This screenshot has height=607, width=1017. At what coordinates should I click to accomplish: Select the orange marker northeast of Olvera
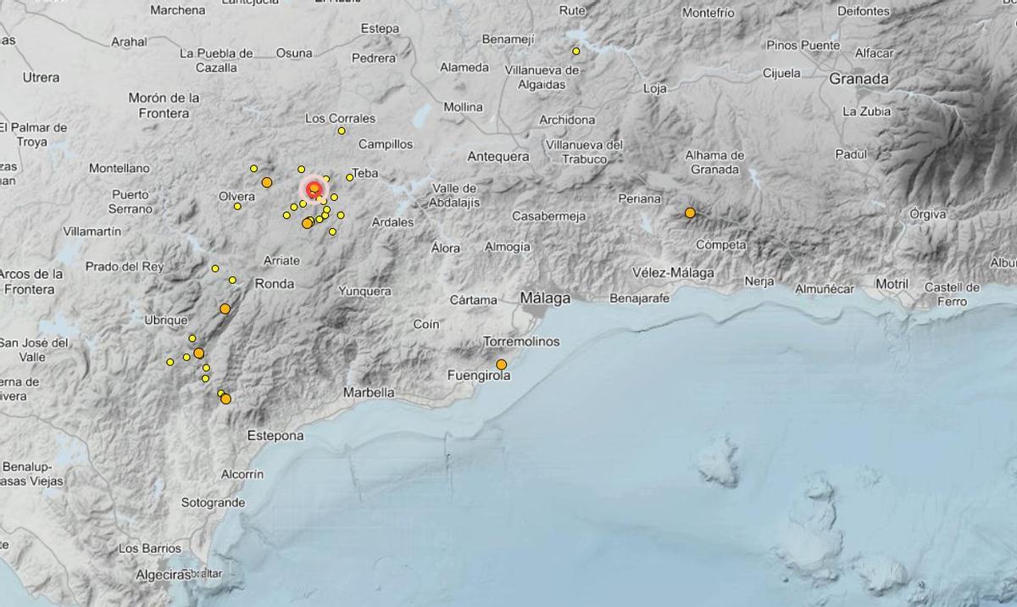(x=267, y=181)
